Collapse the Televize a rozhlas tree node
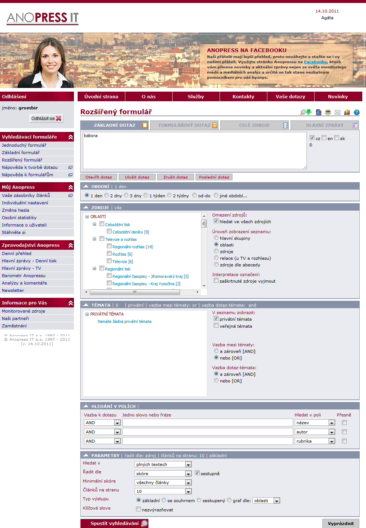Viewport: 366px width, 528px height. tap(95, 239)
